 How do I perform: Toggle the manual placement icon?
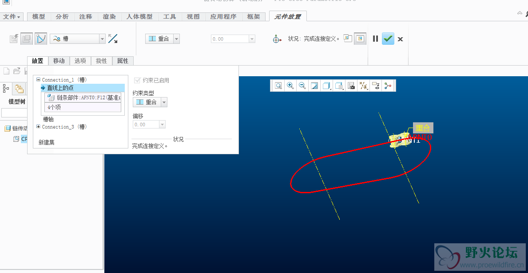(27, 39)
